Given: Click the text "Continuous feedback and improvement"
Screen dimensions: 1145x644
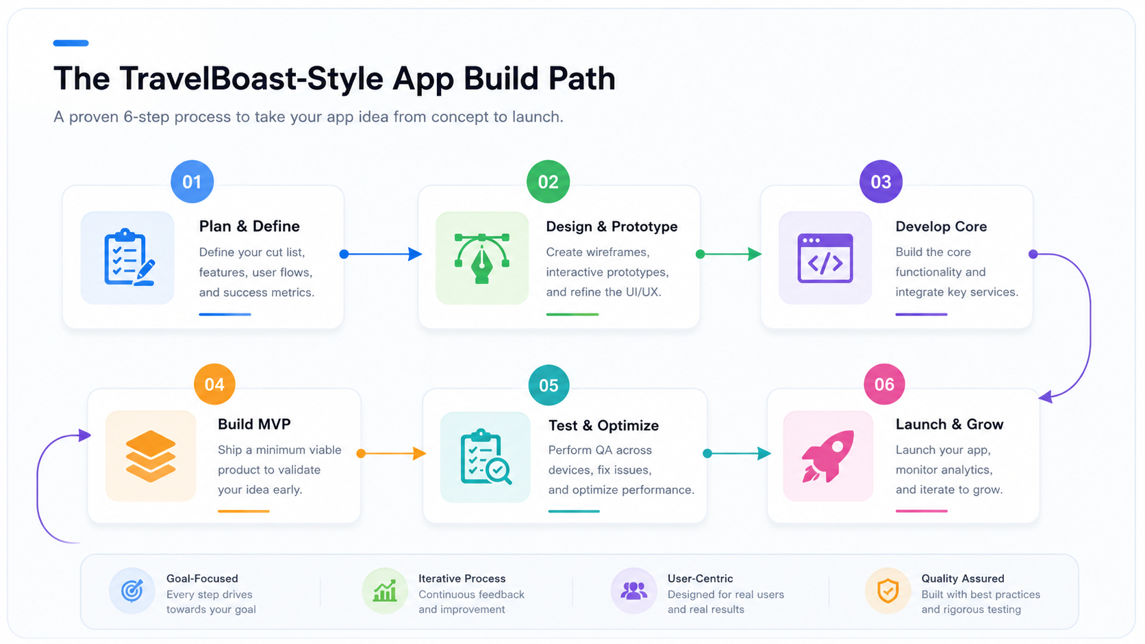Looking at the screenshot, I should click(471, 602).
